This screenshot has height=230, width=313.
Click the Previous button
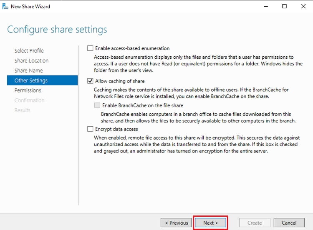click(x=176, y=222)
